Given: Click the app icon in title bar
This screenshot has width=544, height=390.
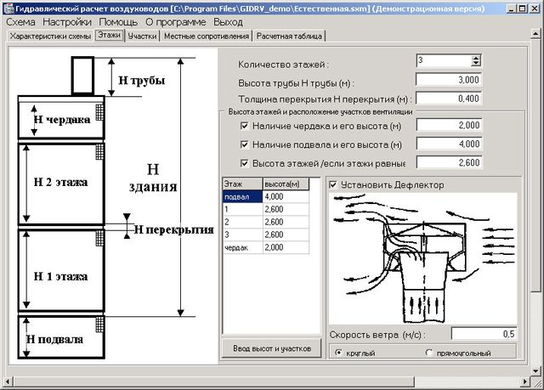Looking at the screenshot, I should 8,7.
